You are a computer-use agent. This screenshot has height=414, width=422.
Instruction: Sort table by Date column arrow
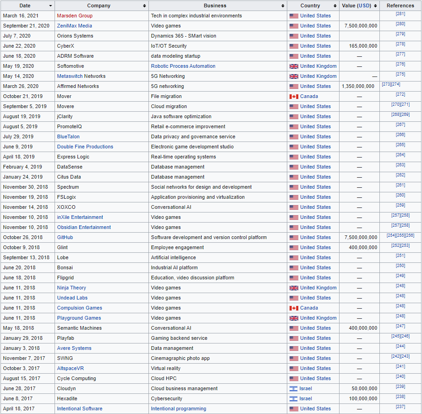click(50, 6)
